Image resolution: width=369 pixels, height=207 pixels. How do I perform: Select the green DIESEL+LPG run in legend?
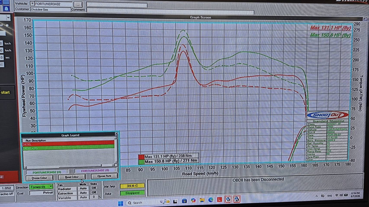68,148
